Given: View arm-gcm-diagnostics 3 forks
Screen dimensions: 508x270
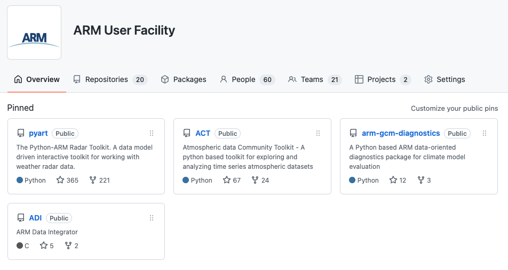Looking at the screenshot, I should [x=424, y=180].
